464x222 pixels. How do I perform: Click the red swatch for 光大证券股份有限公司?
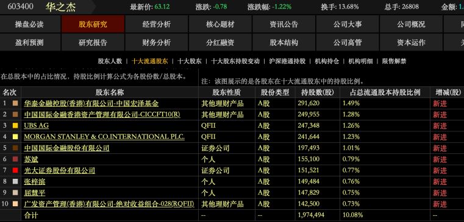[x=15, y=171]
